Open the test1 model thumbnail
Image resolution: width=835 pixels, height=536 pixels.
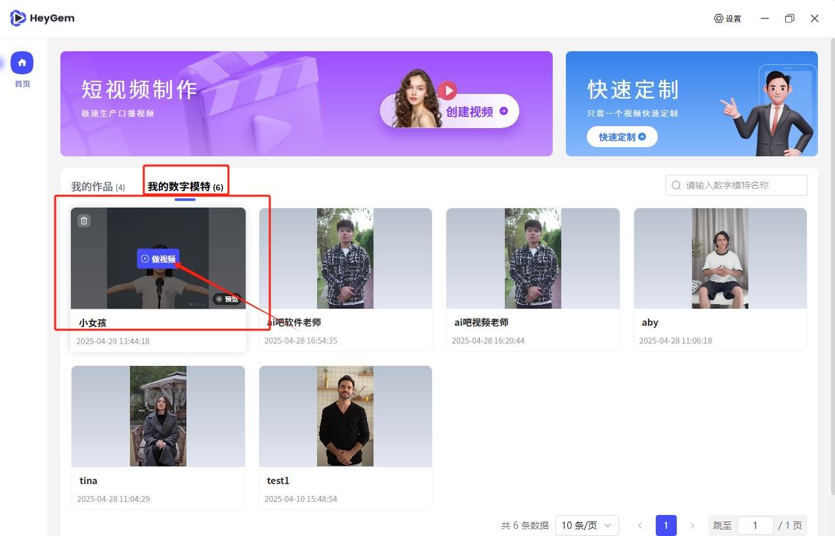[345, 416]
